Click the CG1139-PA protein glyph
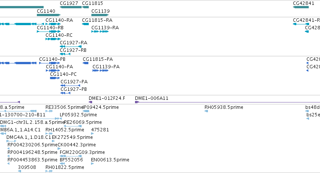The image size is (320, 173). click(x=100, y=71)
